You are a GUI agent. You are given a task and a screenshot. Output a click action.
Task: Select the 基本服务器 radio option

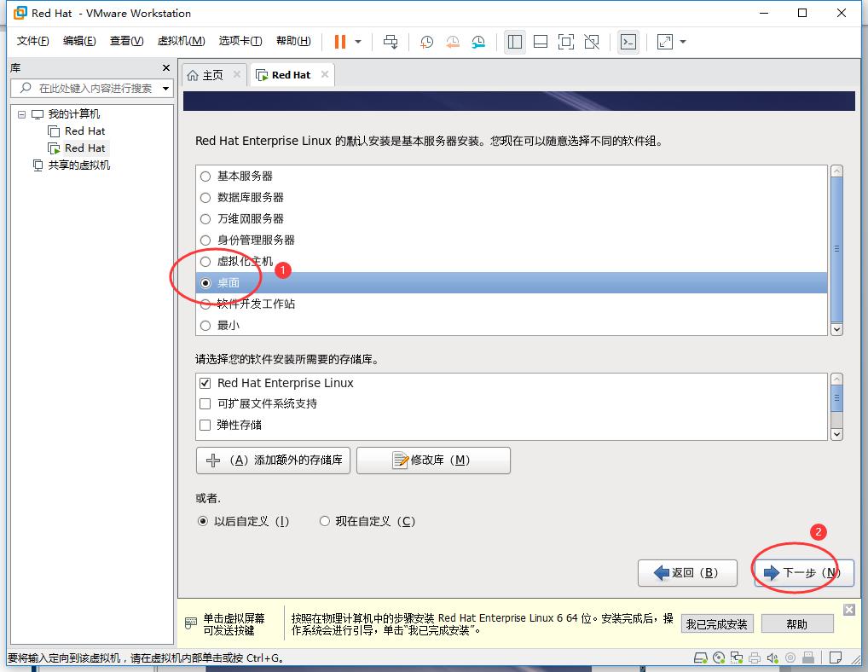point(205,176)
